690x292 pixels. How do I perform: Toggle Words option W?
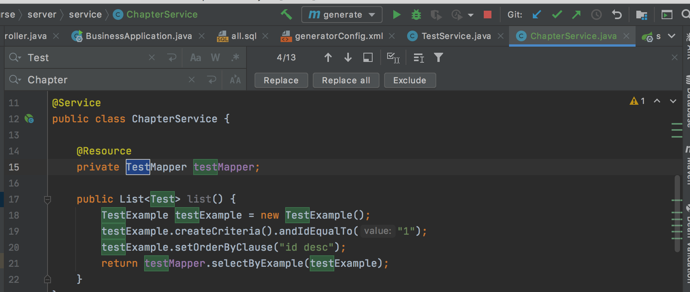pos(215,57)
